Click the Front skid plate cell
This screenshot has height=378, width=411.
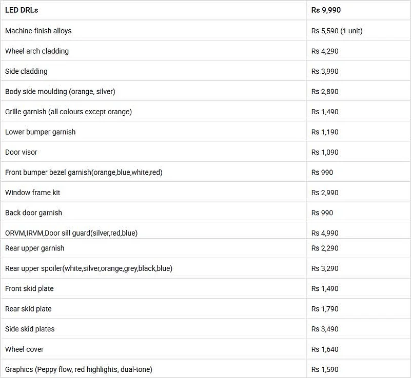coord(29,289)
